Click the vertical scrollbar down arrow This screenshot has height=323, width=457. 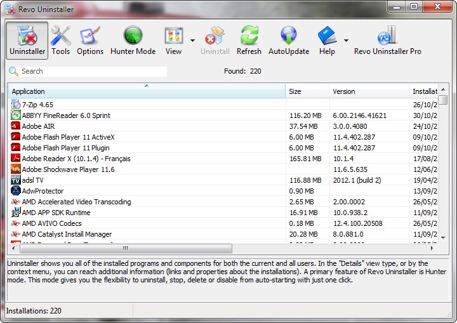(x=443, y=237)
